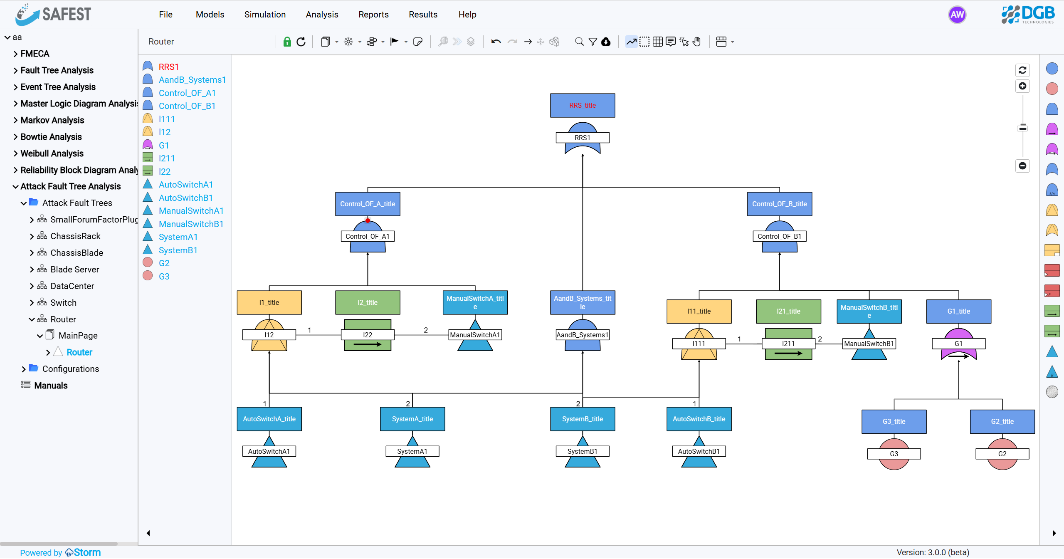Viewport: 1064px width, 559px height.
Task: Select the blue basic event shape in the palette
Action: point(1051,68)
